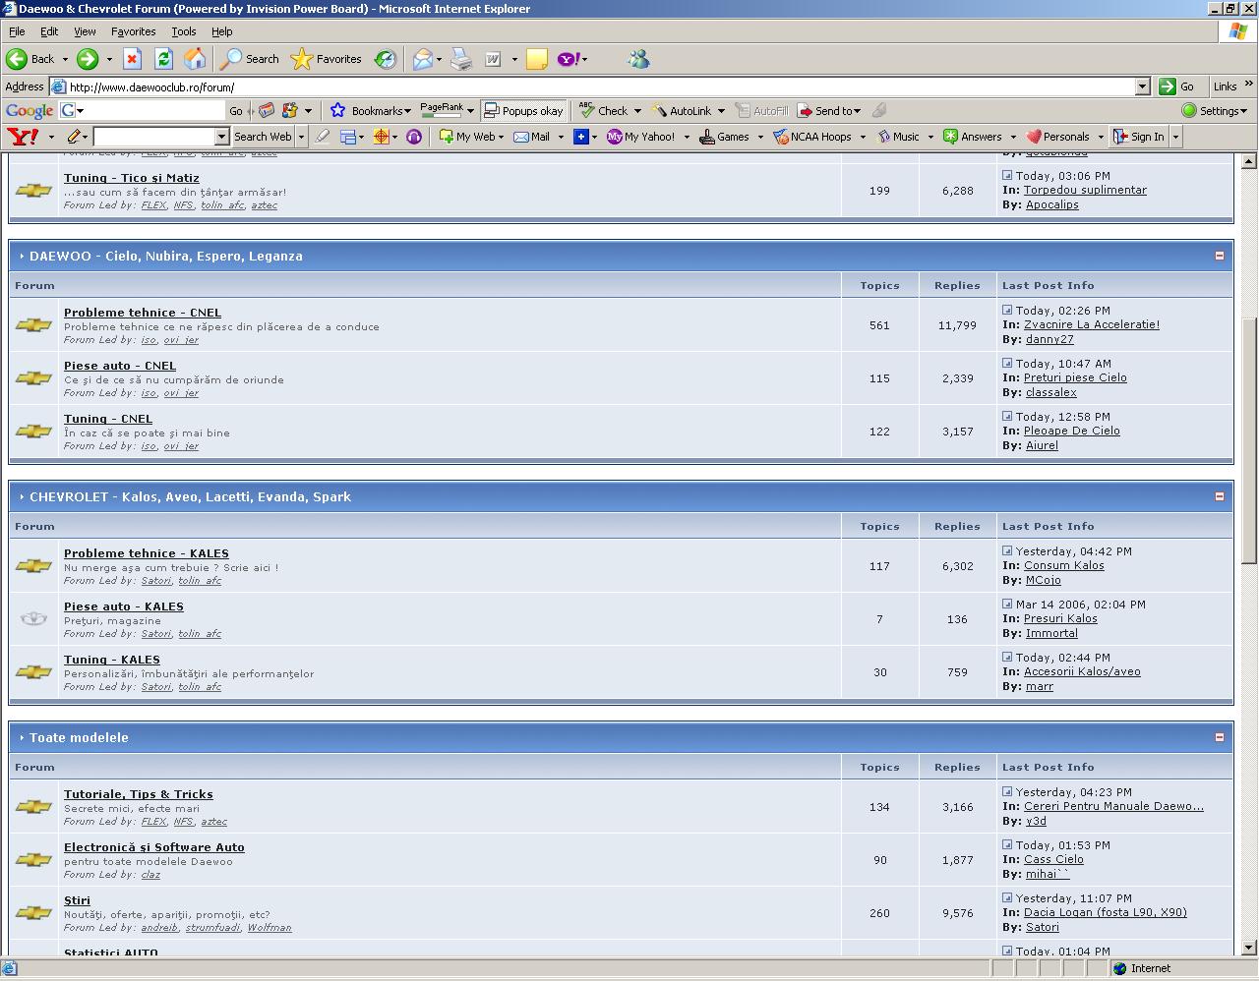The width and height of the screenshot is (1259, 981).
Task: Click the Yahoo toolbar Sign In button
Action: pyautogui.click(x=1138, y=137)
